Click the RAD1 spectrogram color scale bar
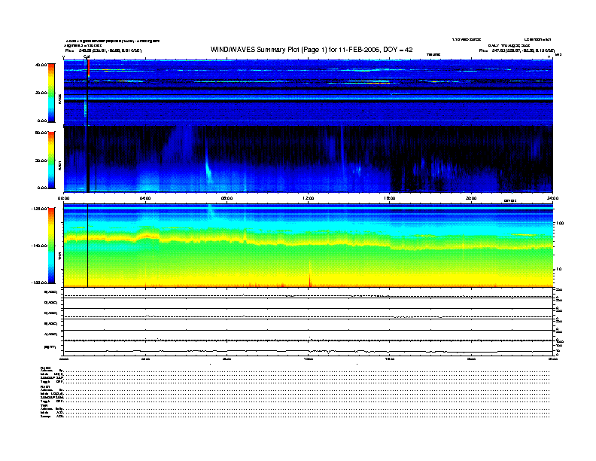 pyautogui.click(x=51, y=160)
